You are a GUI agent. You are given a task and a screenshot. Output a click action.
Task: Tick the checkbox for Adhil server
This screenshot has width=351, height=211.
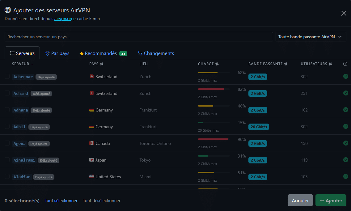7,126
